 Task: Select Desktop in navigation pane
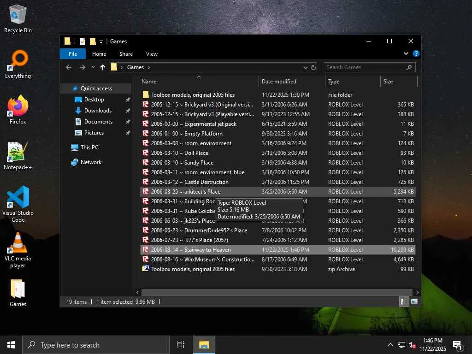(94, 100)
